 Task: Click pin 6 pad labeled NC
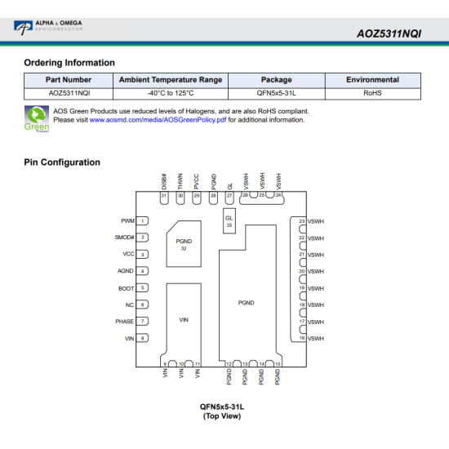tap(142, 305)
